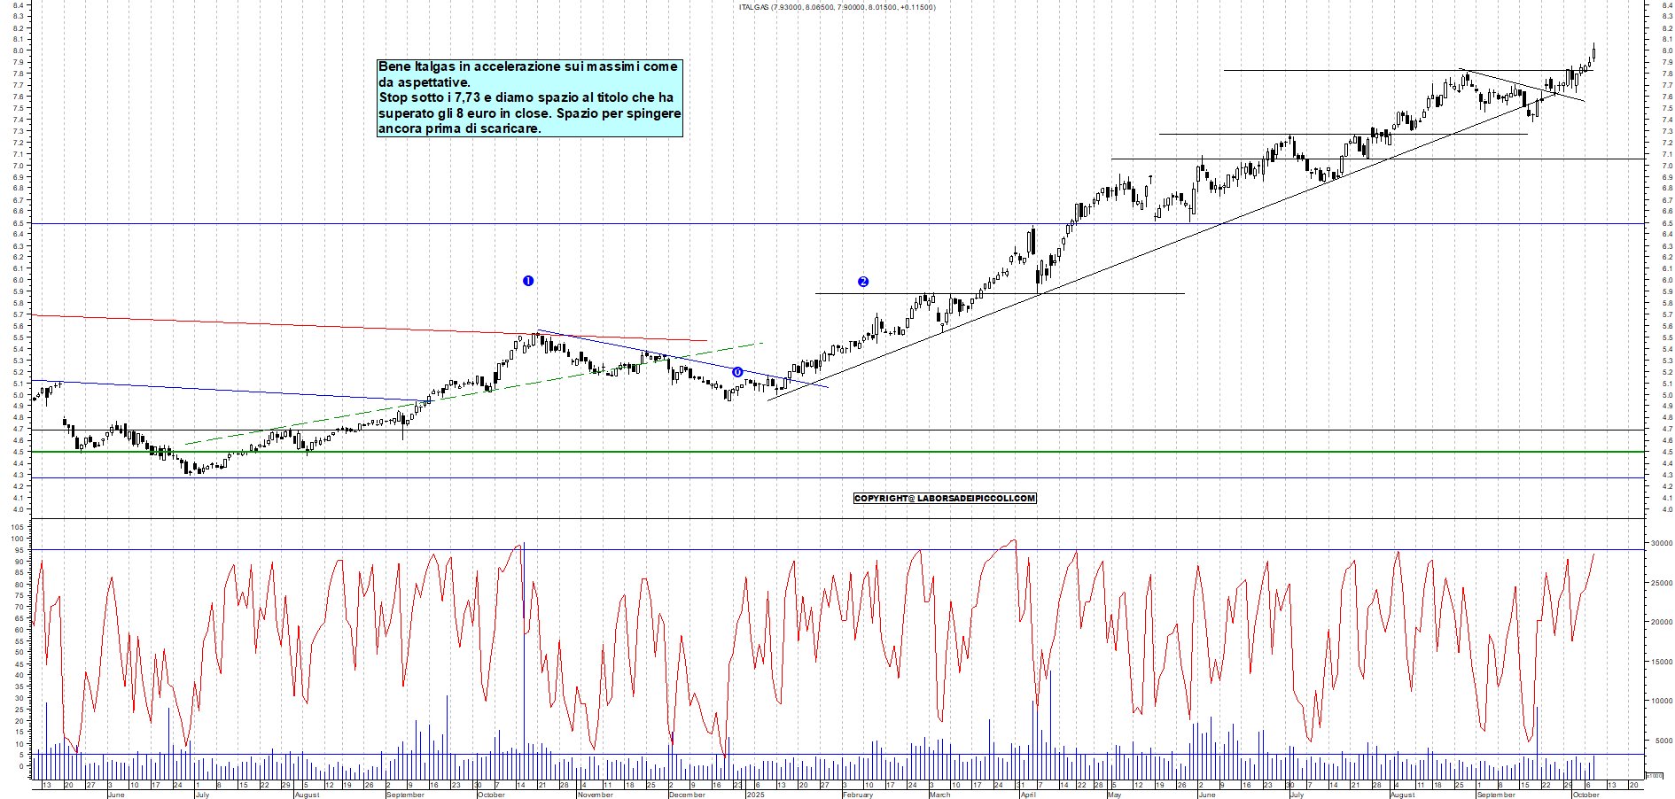Select the March label on time axis

939,795
